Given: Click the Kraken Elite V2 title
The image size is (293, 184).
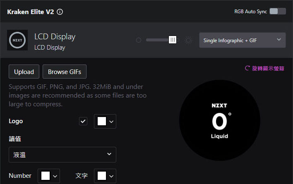Looking at the screenshot, I should pos(31,12).
